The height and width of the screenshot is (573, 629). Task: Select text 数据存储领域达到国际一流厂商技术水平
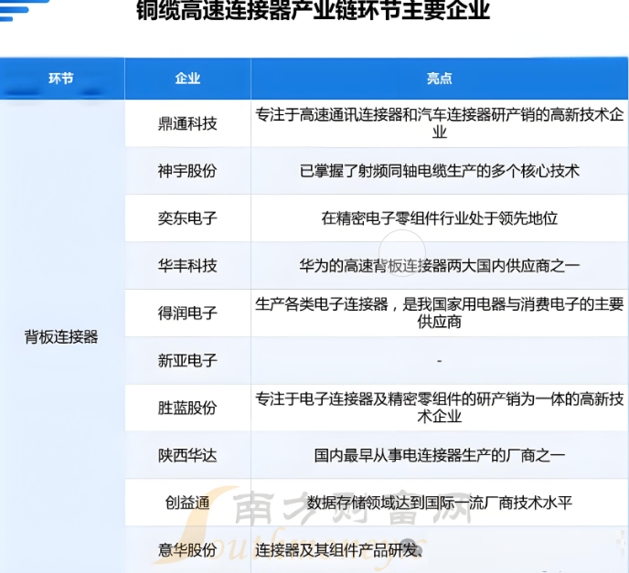(439, 503)
